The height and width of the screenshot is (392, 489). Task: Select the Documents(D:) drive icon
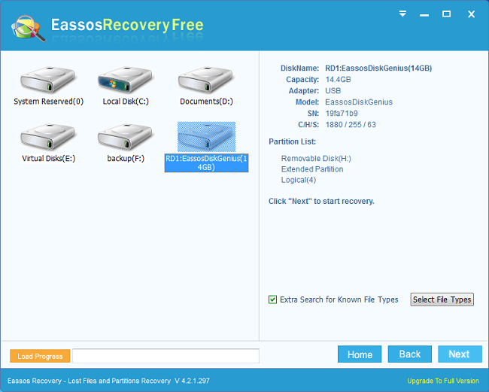click(206, 80)
